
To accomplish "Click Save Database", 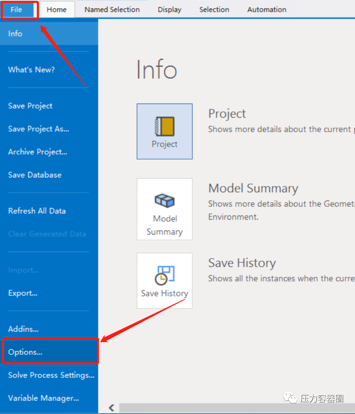I will pyautogui.click(x=35, y=175).
